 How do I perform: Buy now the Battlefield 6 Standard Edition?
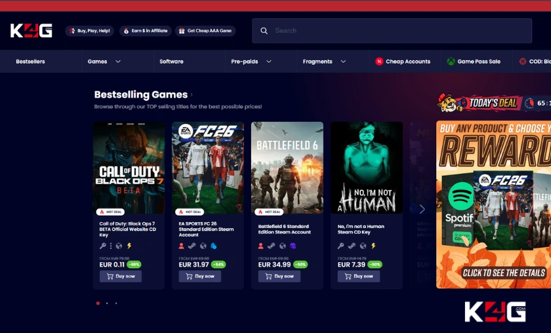279,276
